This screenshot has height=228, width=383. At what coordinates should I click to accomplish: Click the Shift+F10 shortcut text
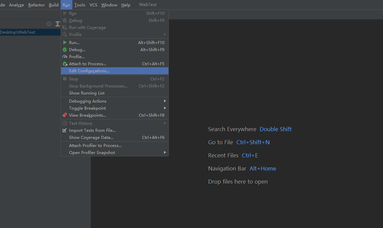coord(155,13)
